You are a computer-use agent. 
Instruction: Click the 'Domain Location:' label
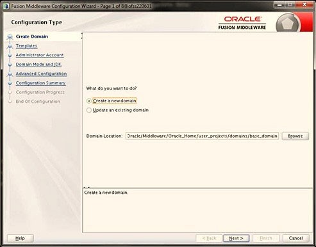coord(104,136)
